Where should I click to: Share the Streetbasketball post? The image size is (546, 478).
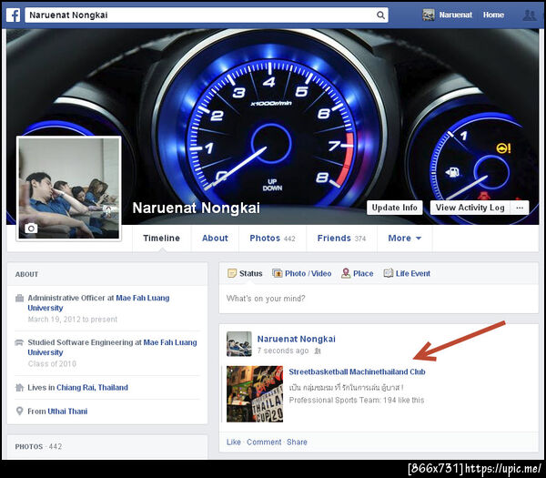click(297, 442)
